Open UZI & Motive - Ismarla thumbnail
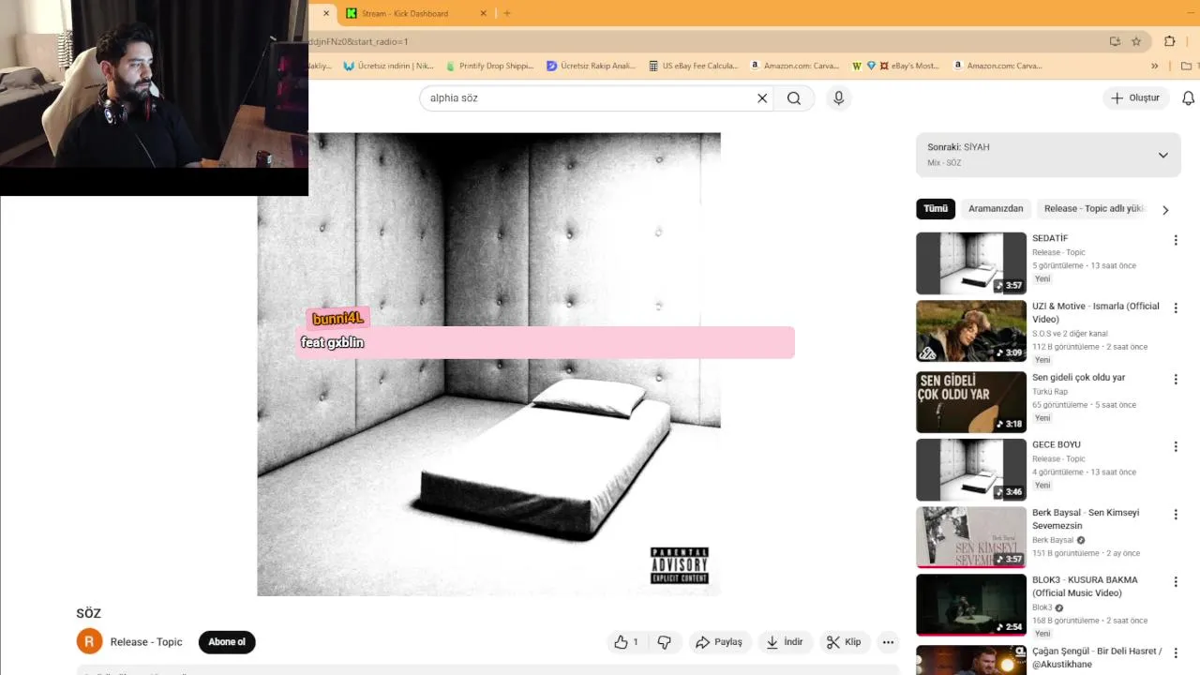 point(970,331)
